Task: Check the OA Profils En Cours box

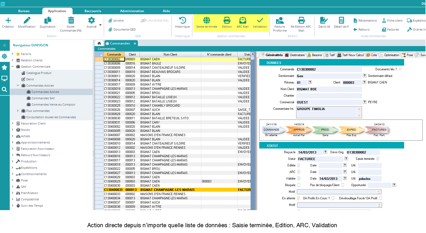Action: click(x=333, y=198)
